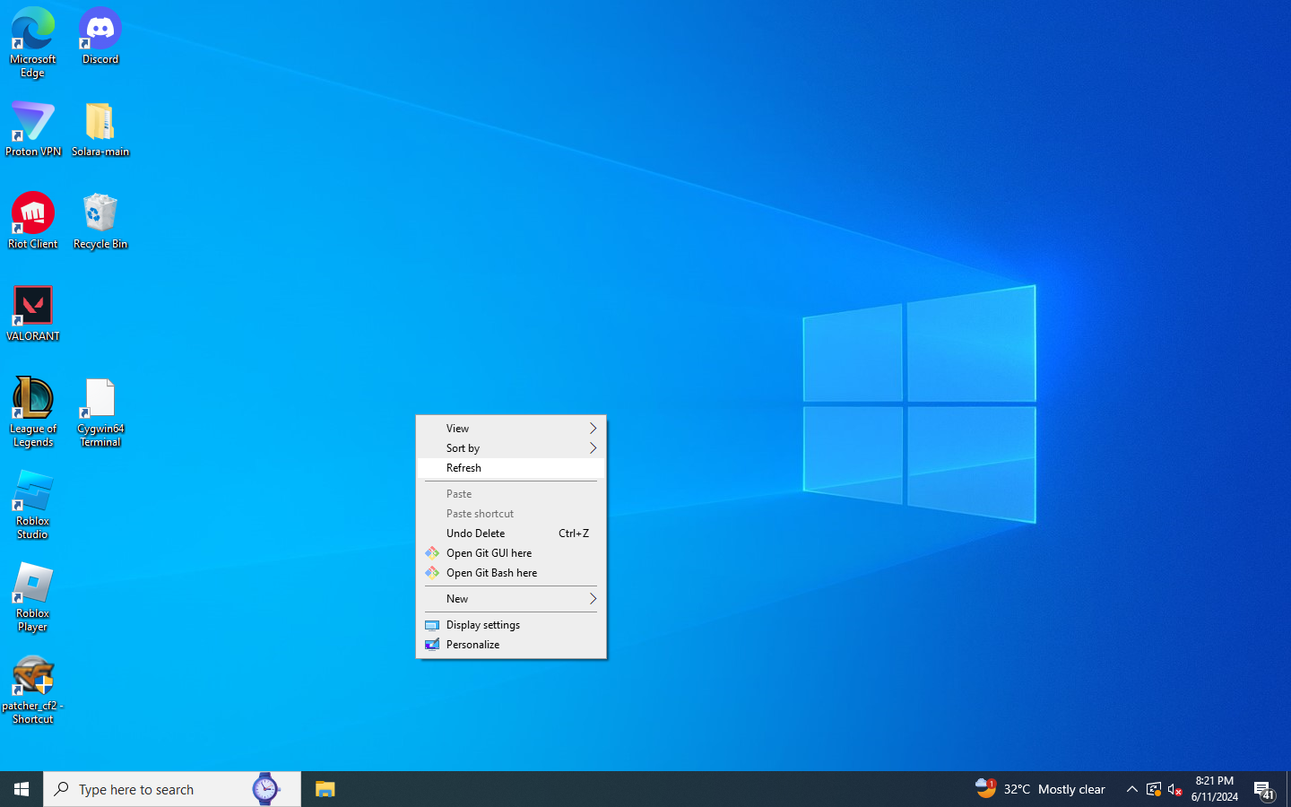Select the VALORANT desktop shortcut
This screenshot has height=807, width=1291.
point(33,314)
